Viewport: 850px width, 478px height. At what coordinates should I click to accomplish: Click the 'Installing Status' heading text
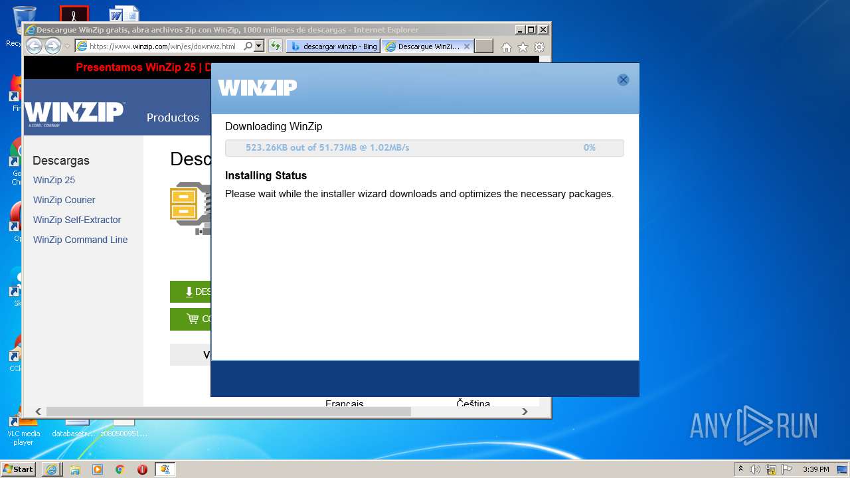[x=266, y=176]
